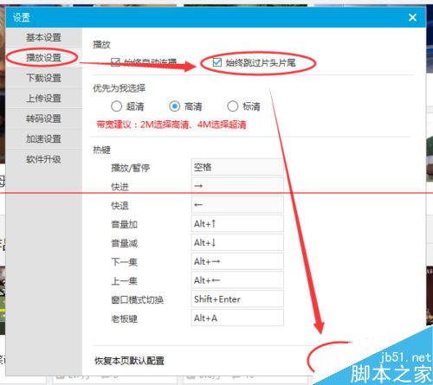Close the 设置 dialog with the X
This screenshot has height=385, width=433.
pyautogui.click(x=412, y=17)
